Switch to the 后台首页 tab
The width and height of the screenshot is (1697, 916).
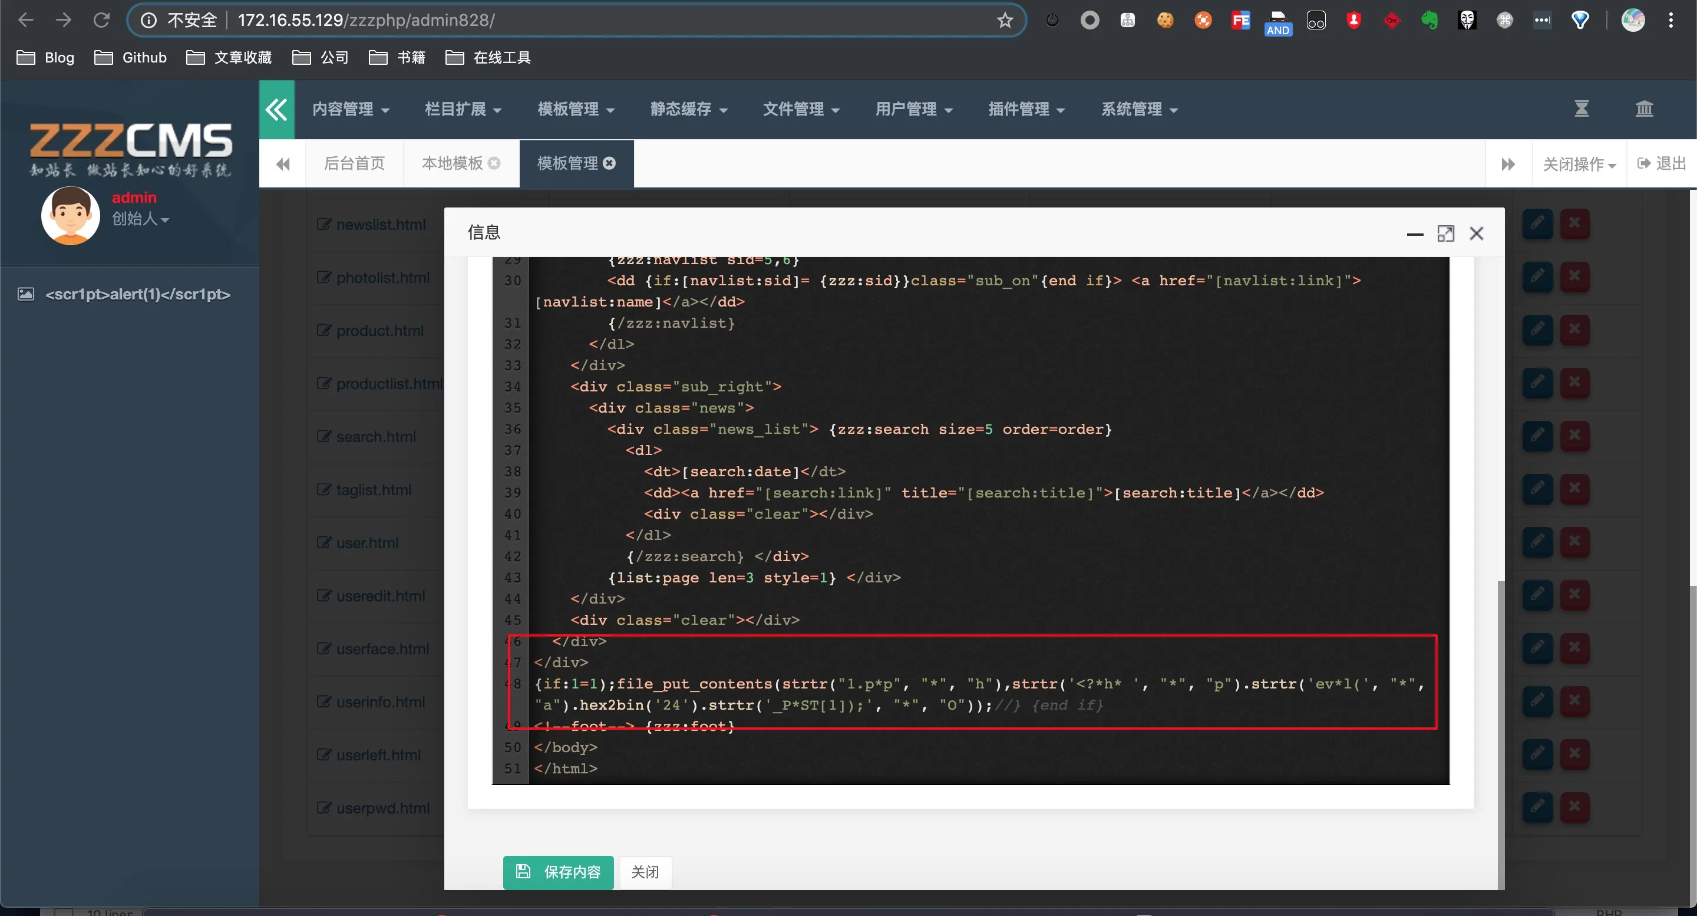[354, 163]
